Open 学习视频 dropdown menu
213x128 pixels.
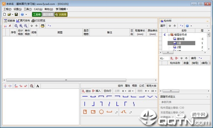[x=61, y=9]
